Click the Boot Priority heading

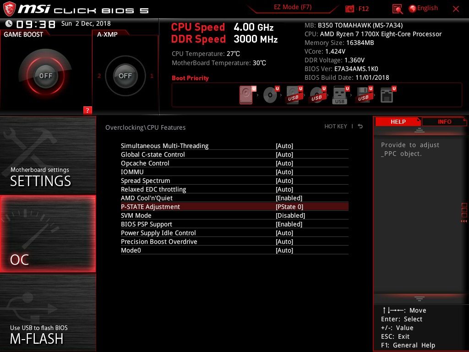coord(190,78)
